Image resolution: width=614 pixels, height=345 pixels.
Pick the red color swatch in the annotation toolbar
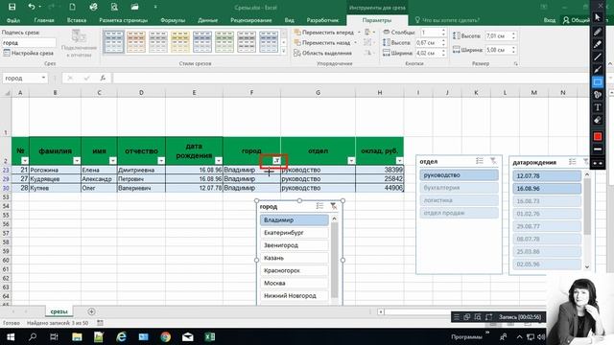[x=598, y=136]
